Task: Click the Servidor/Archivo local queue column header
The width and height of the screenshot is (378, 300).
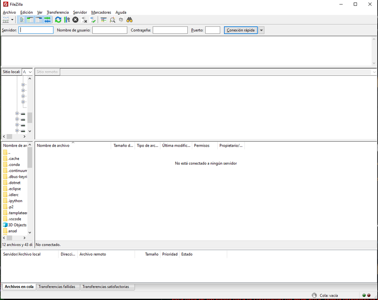Action: click(30, 254)
